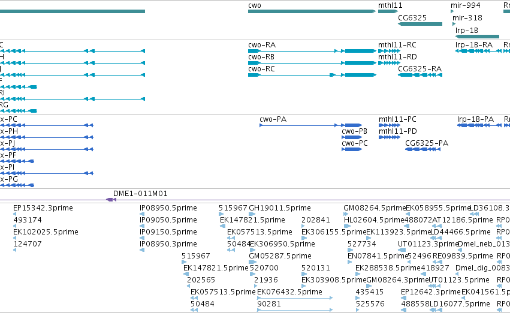Open the cwo-RC transcript

click(x=312, y=75)
